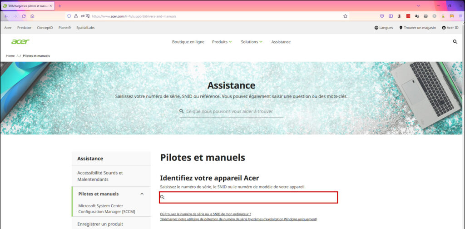Open the SpatialLabs brand link
This screenshot has width=465, height=229.
pos(85,28)
